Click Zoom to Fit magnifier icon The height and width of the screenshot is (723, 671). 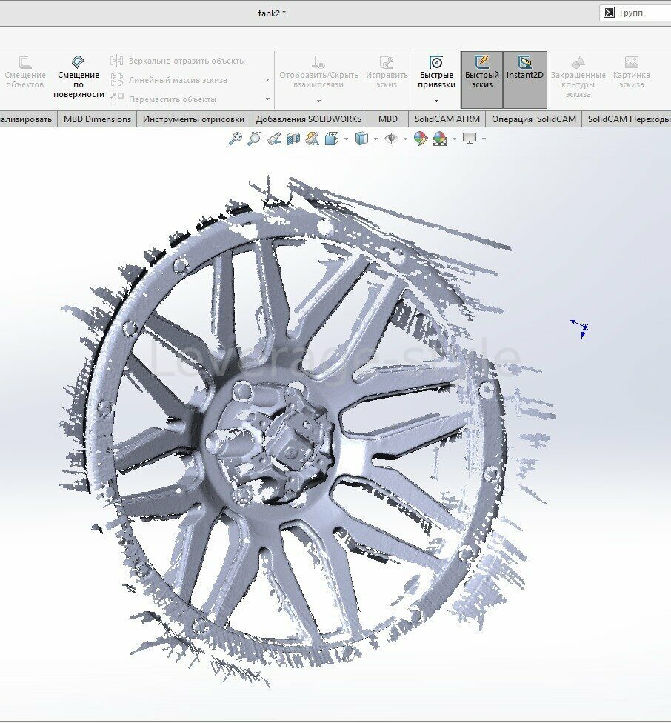[x=236, y=139]
